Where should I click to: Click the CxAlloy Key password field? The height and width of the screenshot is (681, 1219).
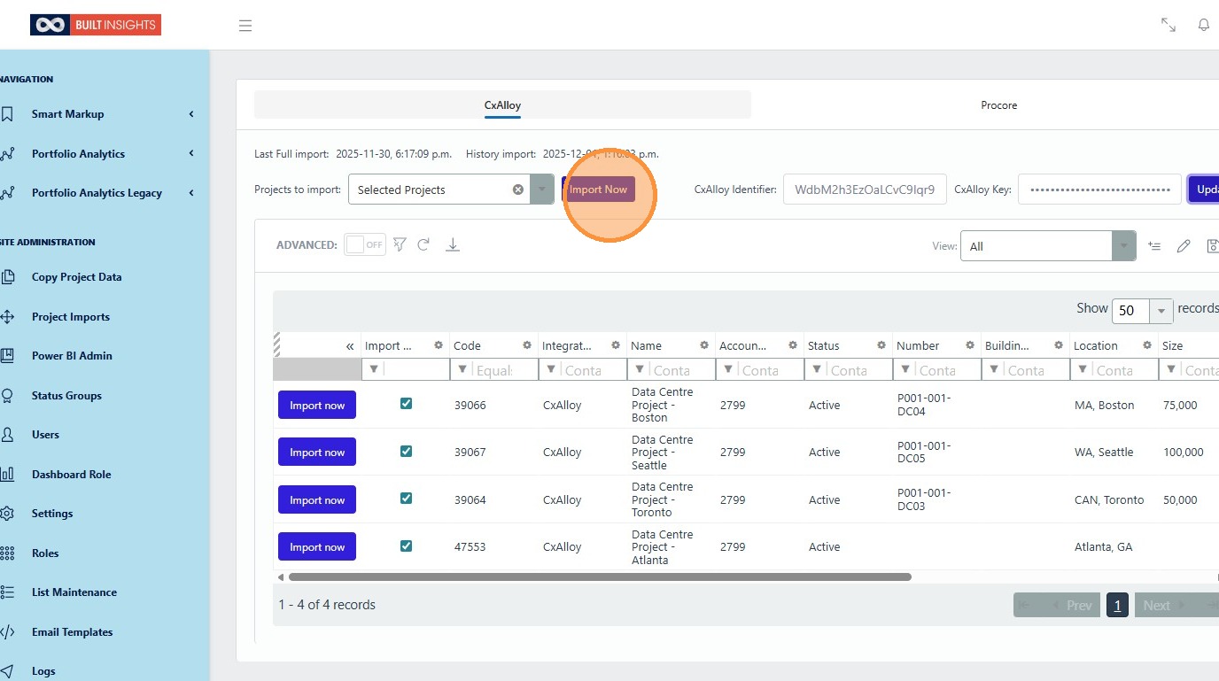1099,190
